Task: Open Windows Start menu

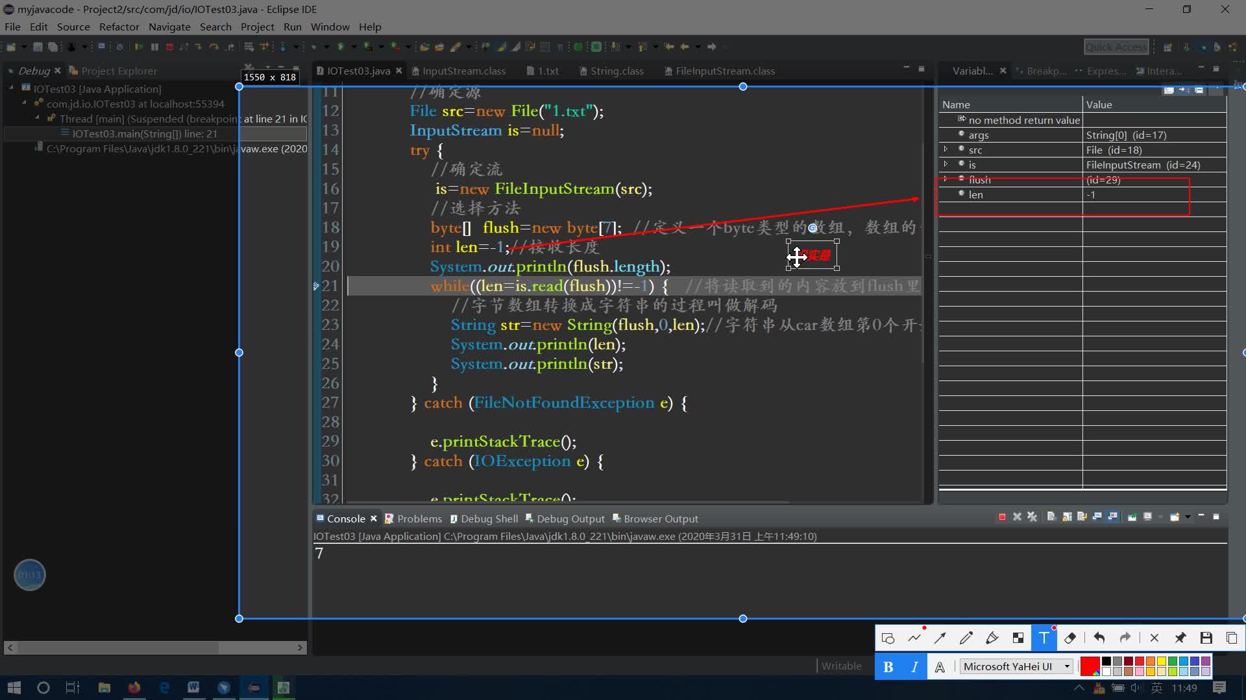Action: pos(14,688)
